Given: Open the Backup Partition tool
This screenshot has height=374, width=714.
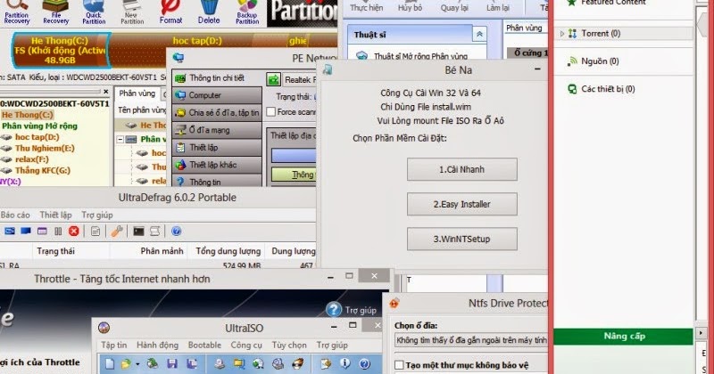Looking at the screenshot, I should 247,12.
